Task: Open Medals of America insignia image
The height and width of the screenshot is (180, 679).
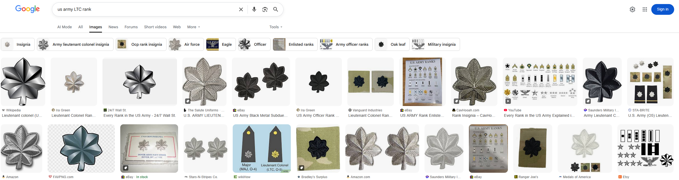Action: point(585,148)
